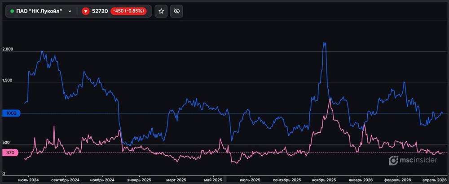Viewport: 449px width, 184px height.
Task: Click the 2,000 value axis label
Action: (9, 49)
